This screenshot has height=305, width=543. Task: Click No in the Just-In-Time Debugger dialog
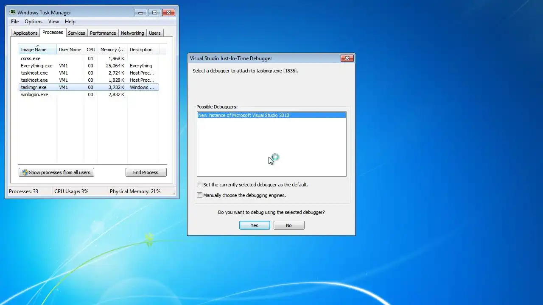[x=289, y=225]
